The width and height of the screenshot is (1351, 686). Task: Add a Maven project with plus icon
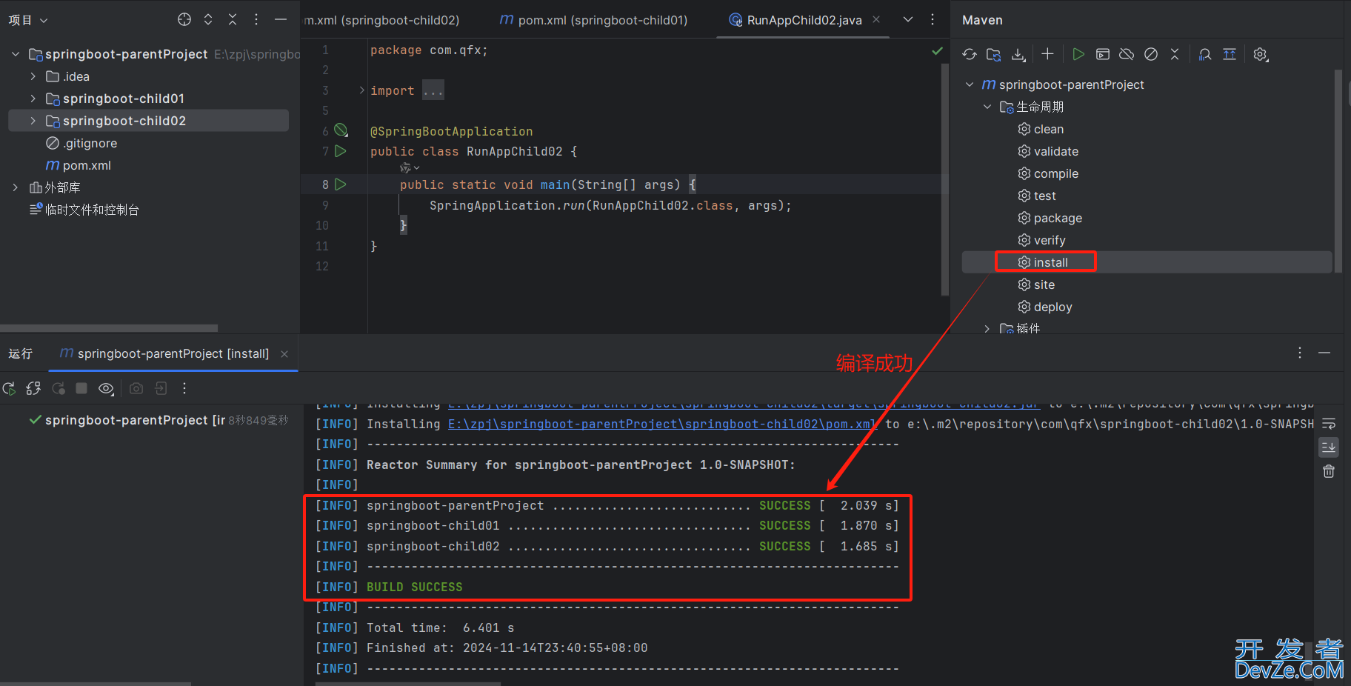[1047, 54]
